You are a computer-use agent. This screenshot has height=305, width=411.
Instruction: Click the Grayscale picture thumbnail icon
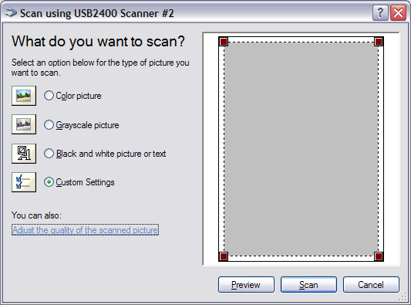pyautogui.click(x=24, y=124)
